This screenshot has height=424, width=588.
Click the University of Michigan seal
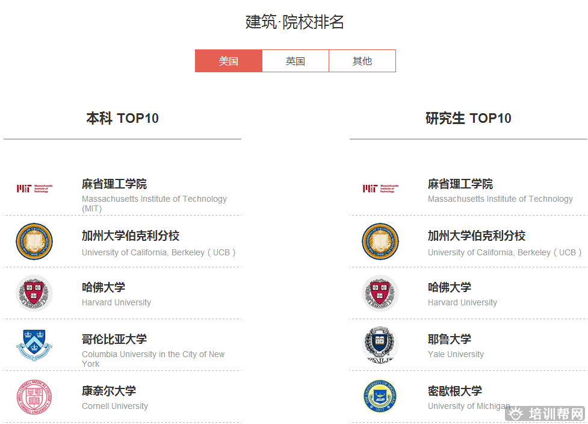coord(380,396)
